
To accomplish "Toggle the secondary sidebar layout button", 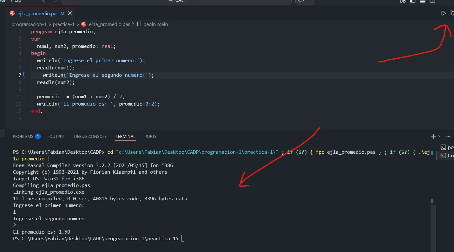I will click(432, 1).
